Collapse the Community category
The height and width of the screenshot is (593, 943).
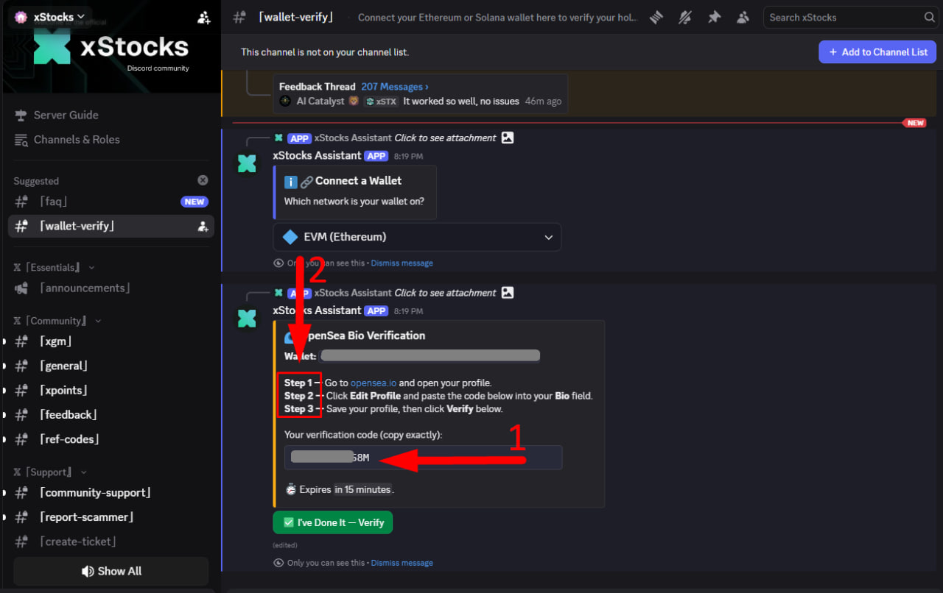(x=57, y=321)
